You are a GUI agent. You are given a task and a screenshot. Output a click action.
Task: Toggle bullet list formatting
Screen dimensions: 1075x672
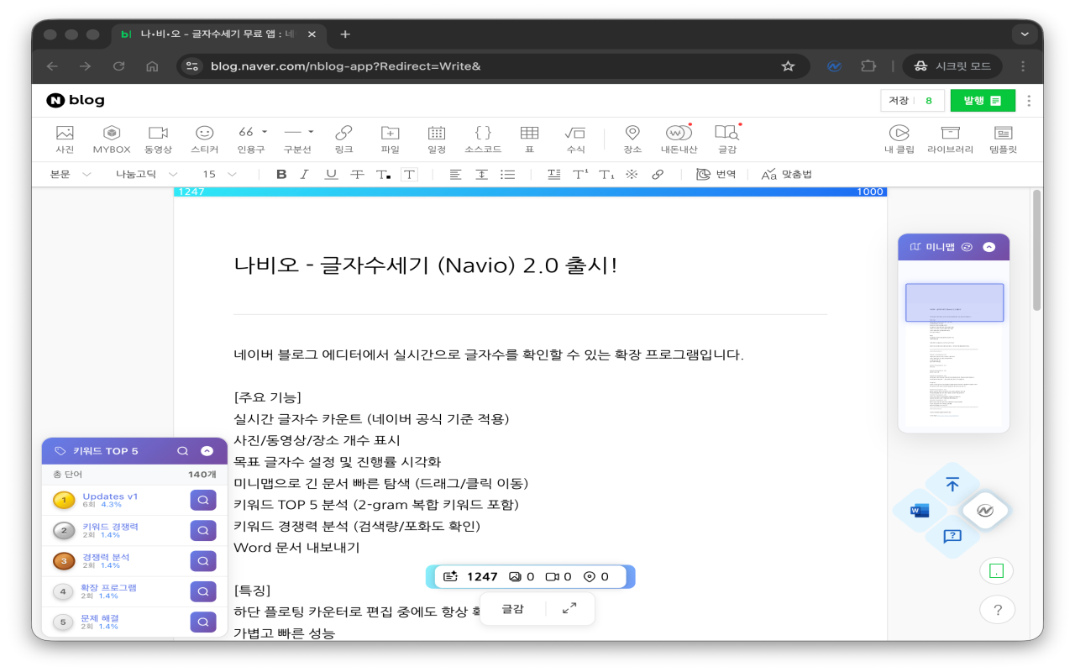507,174
